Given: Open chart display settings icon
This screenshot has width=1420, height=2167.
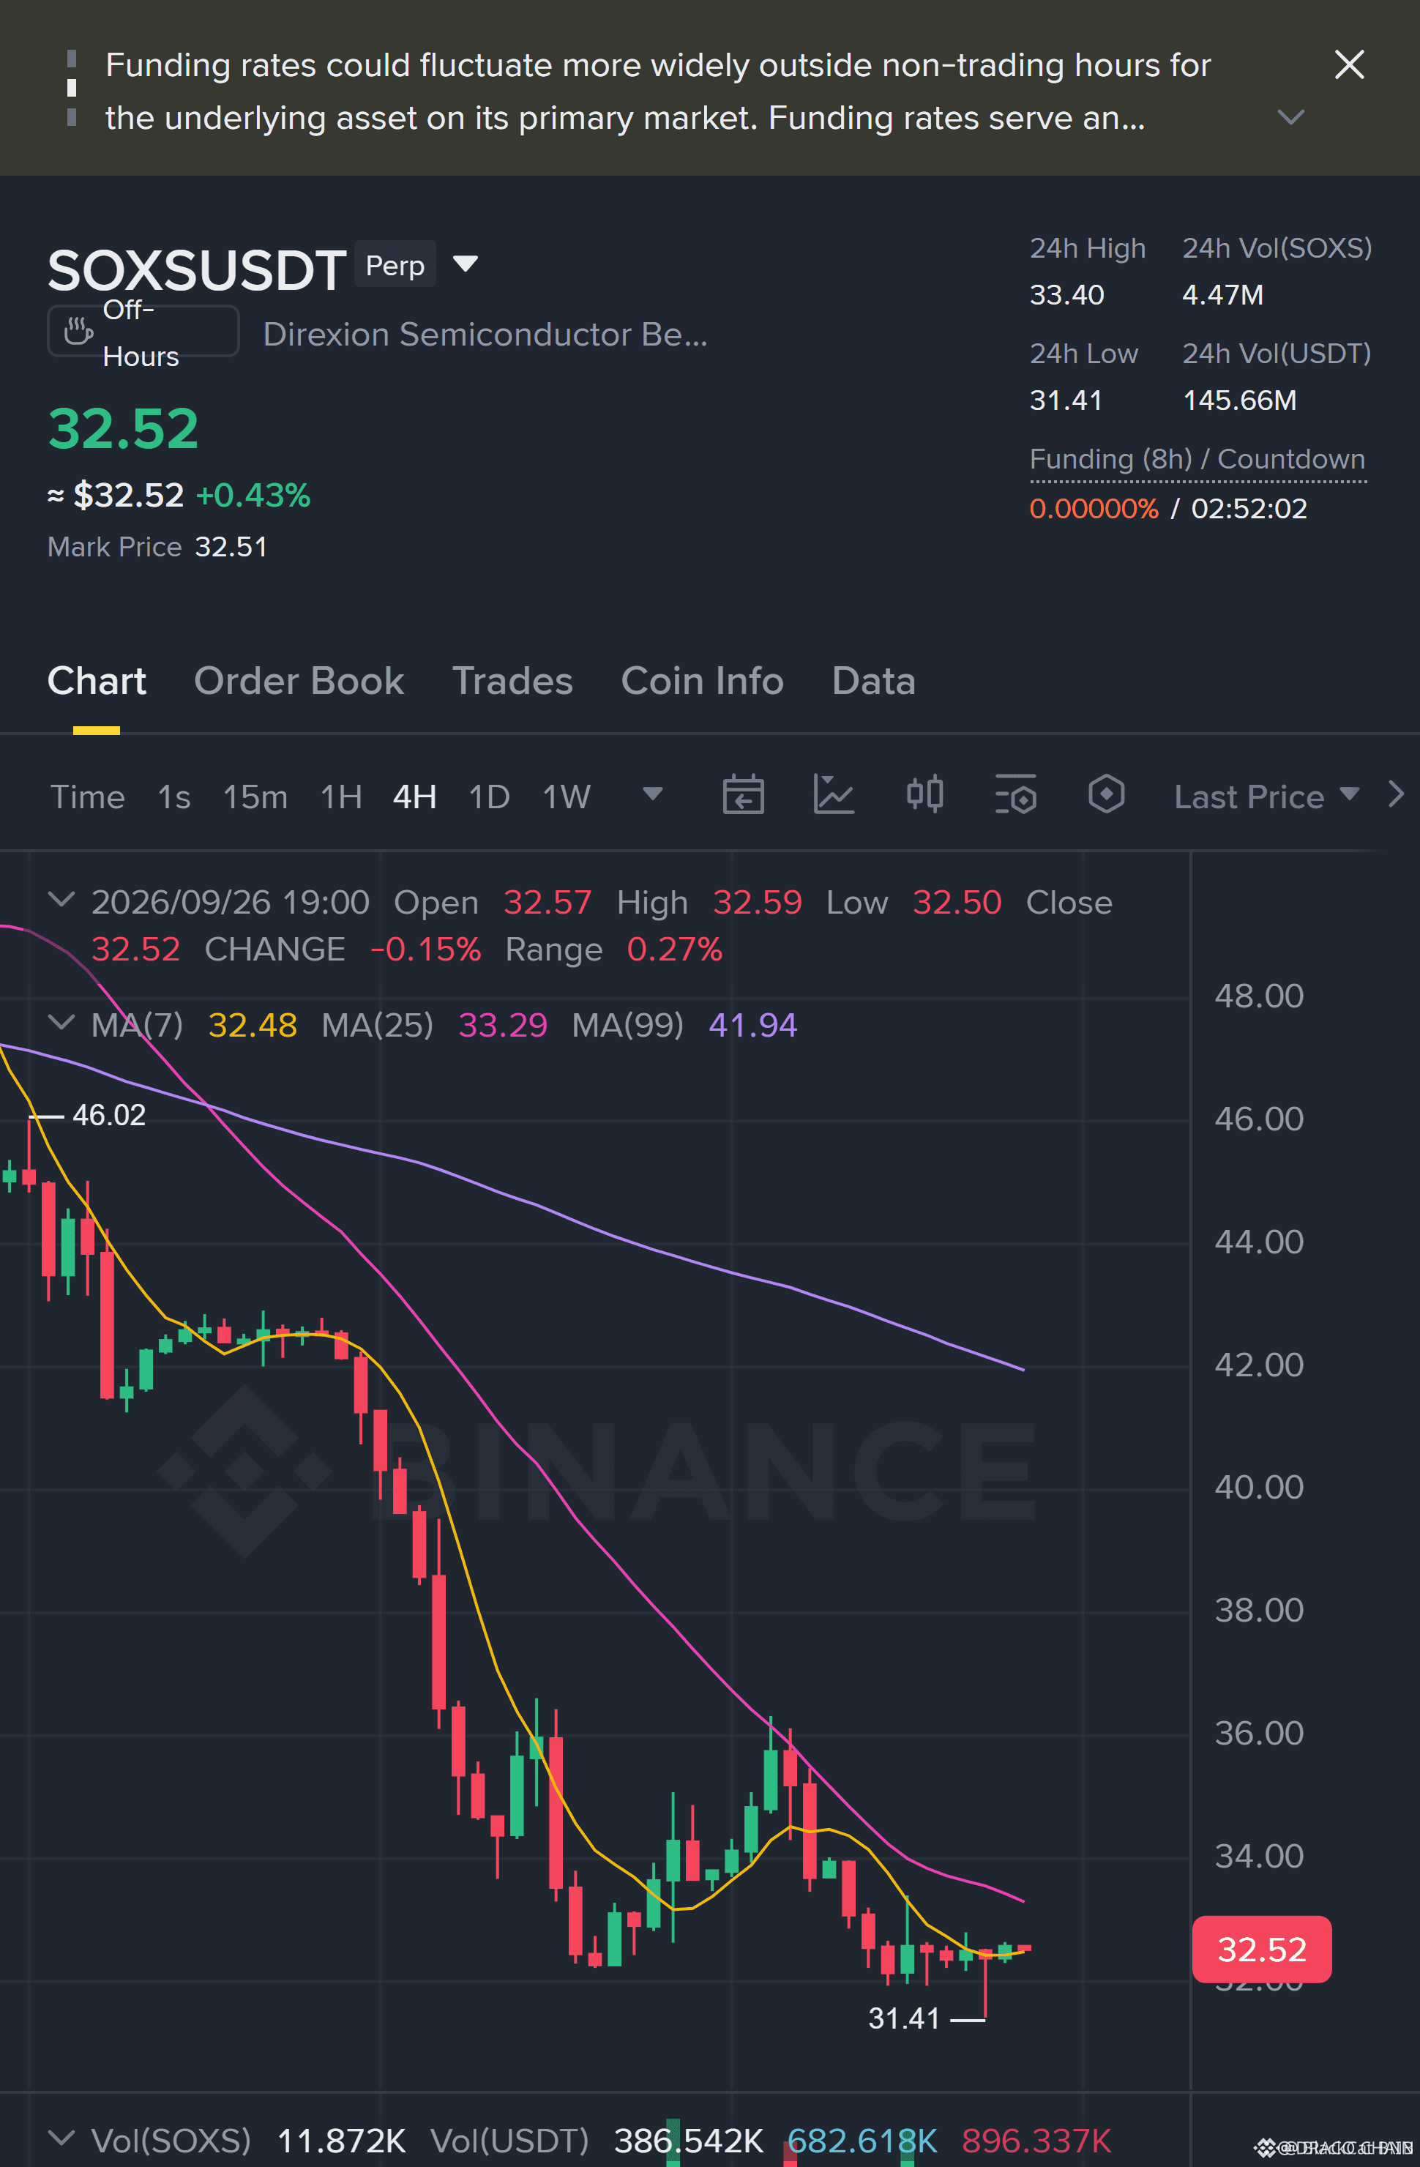Looking at the screenshot, I should coord(1016,795).
